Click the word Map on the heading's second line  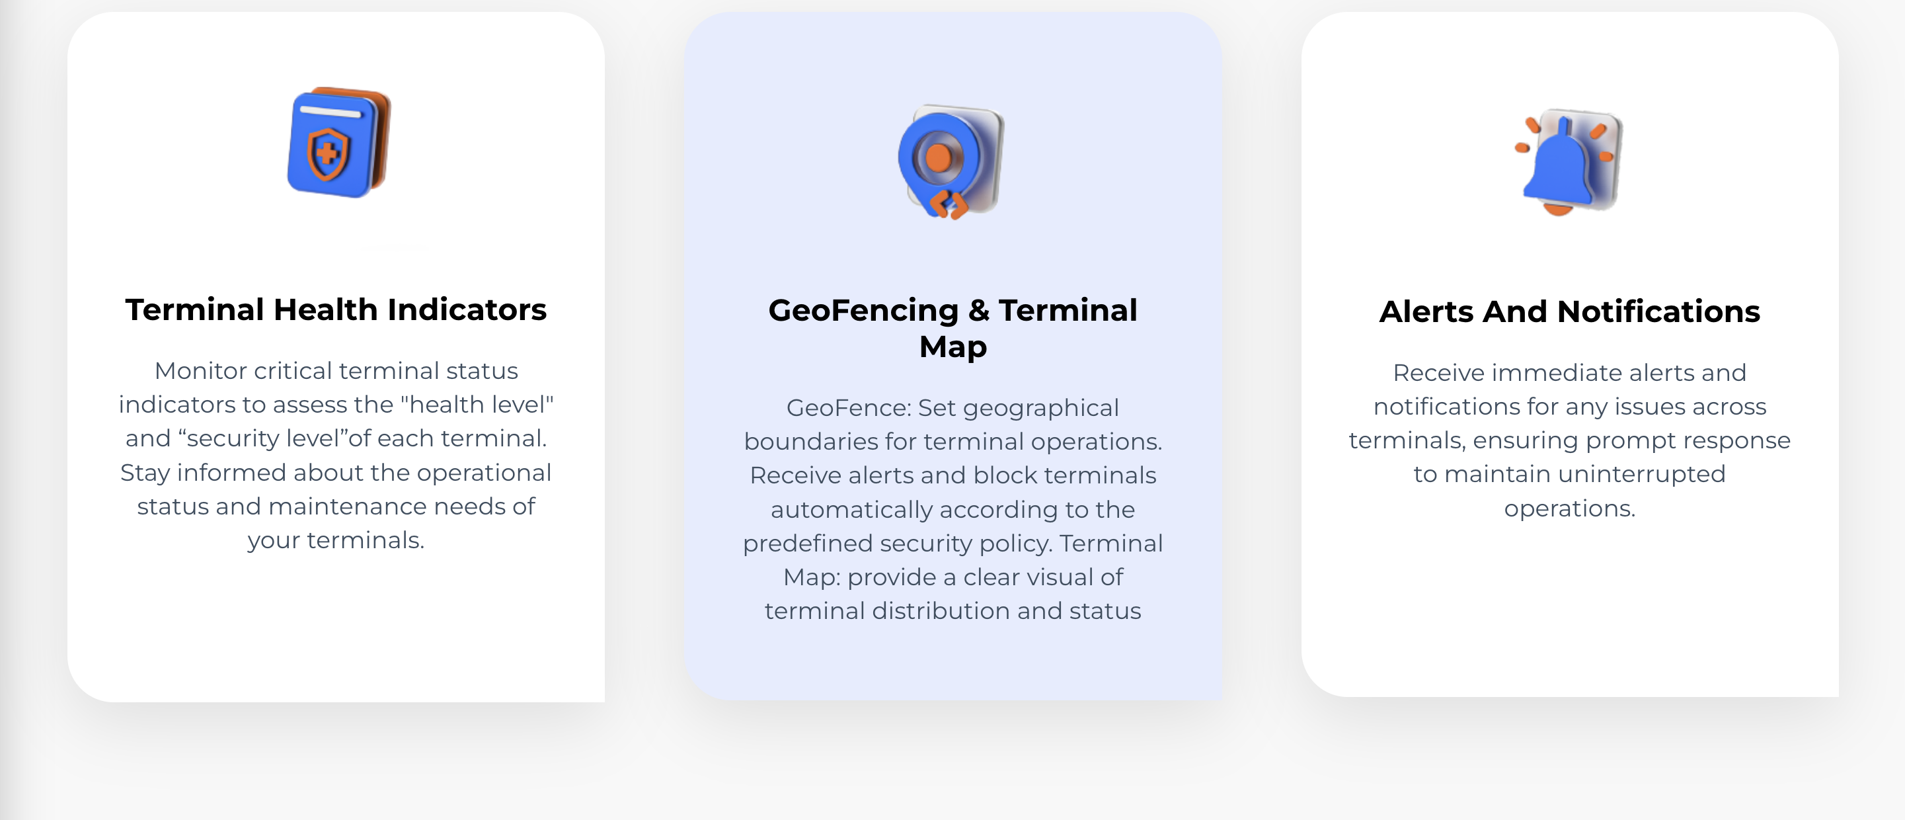tap(952, 347)
